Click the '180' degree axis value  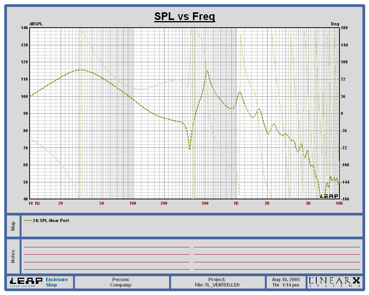click(344, 28)
